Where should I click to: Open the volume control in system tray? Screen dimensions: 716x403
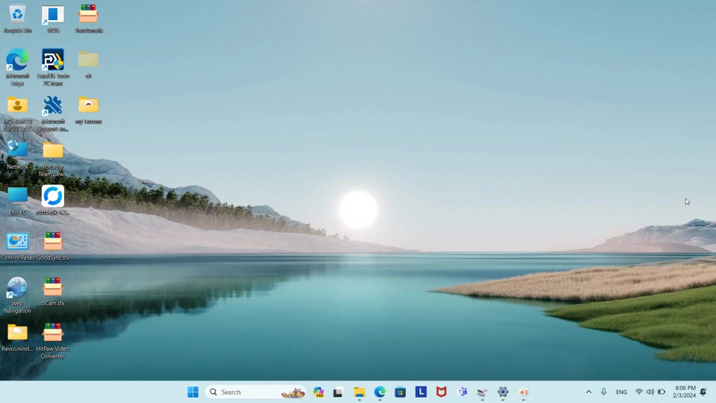650,392
